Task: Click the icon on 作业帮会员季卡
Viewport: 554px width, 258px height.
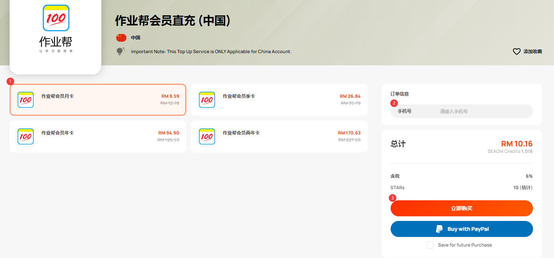Action: coord(207,100)
